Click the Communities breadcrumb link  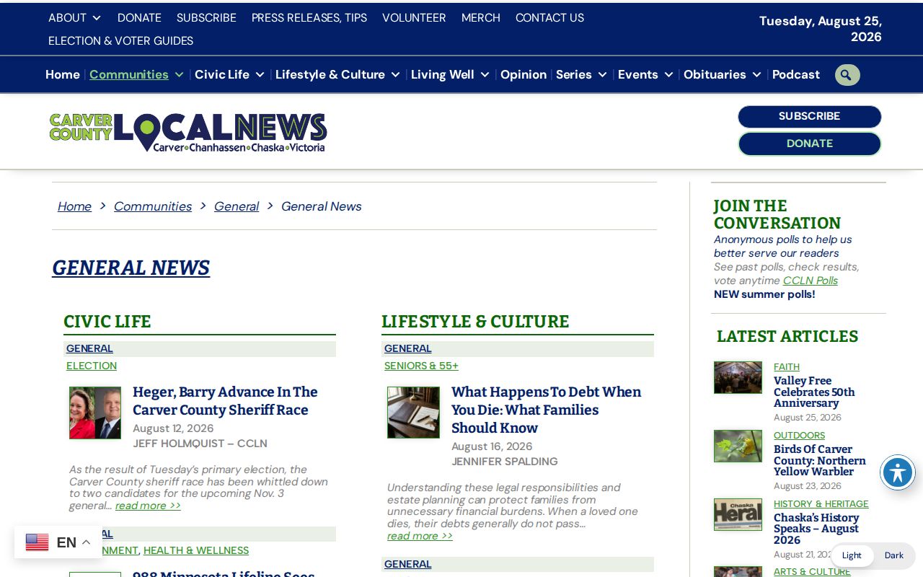coord(153,206)
